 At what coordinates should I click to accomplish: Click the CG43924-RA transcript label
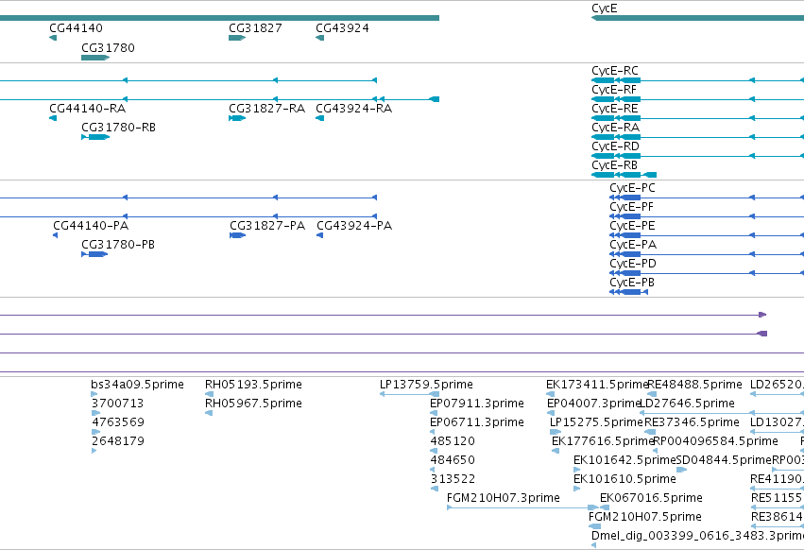point(353,109)
